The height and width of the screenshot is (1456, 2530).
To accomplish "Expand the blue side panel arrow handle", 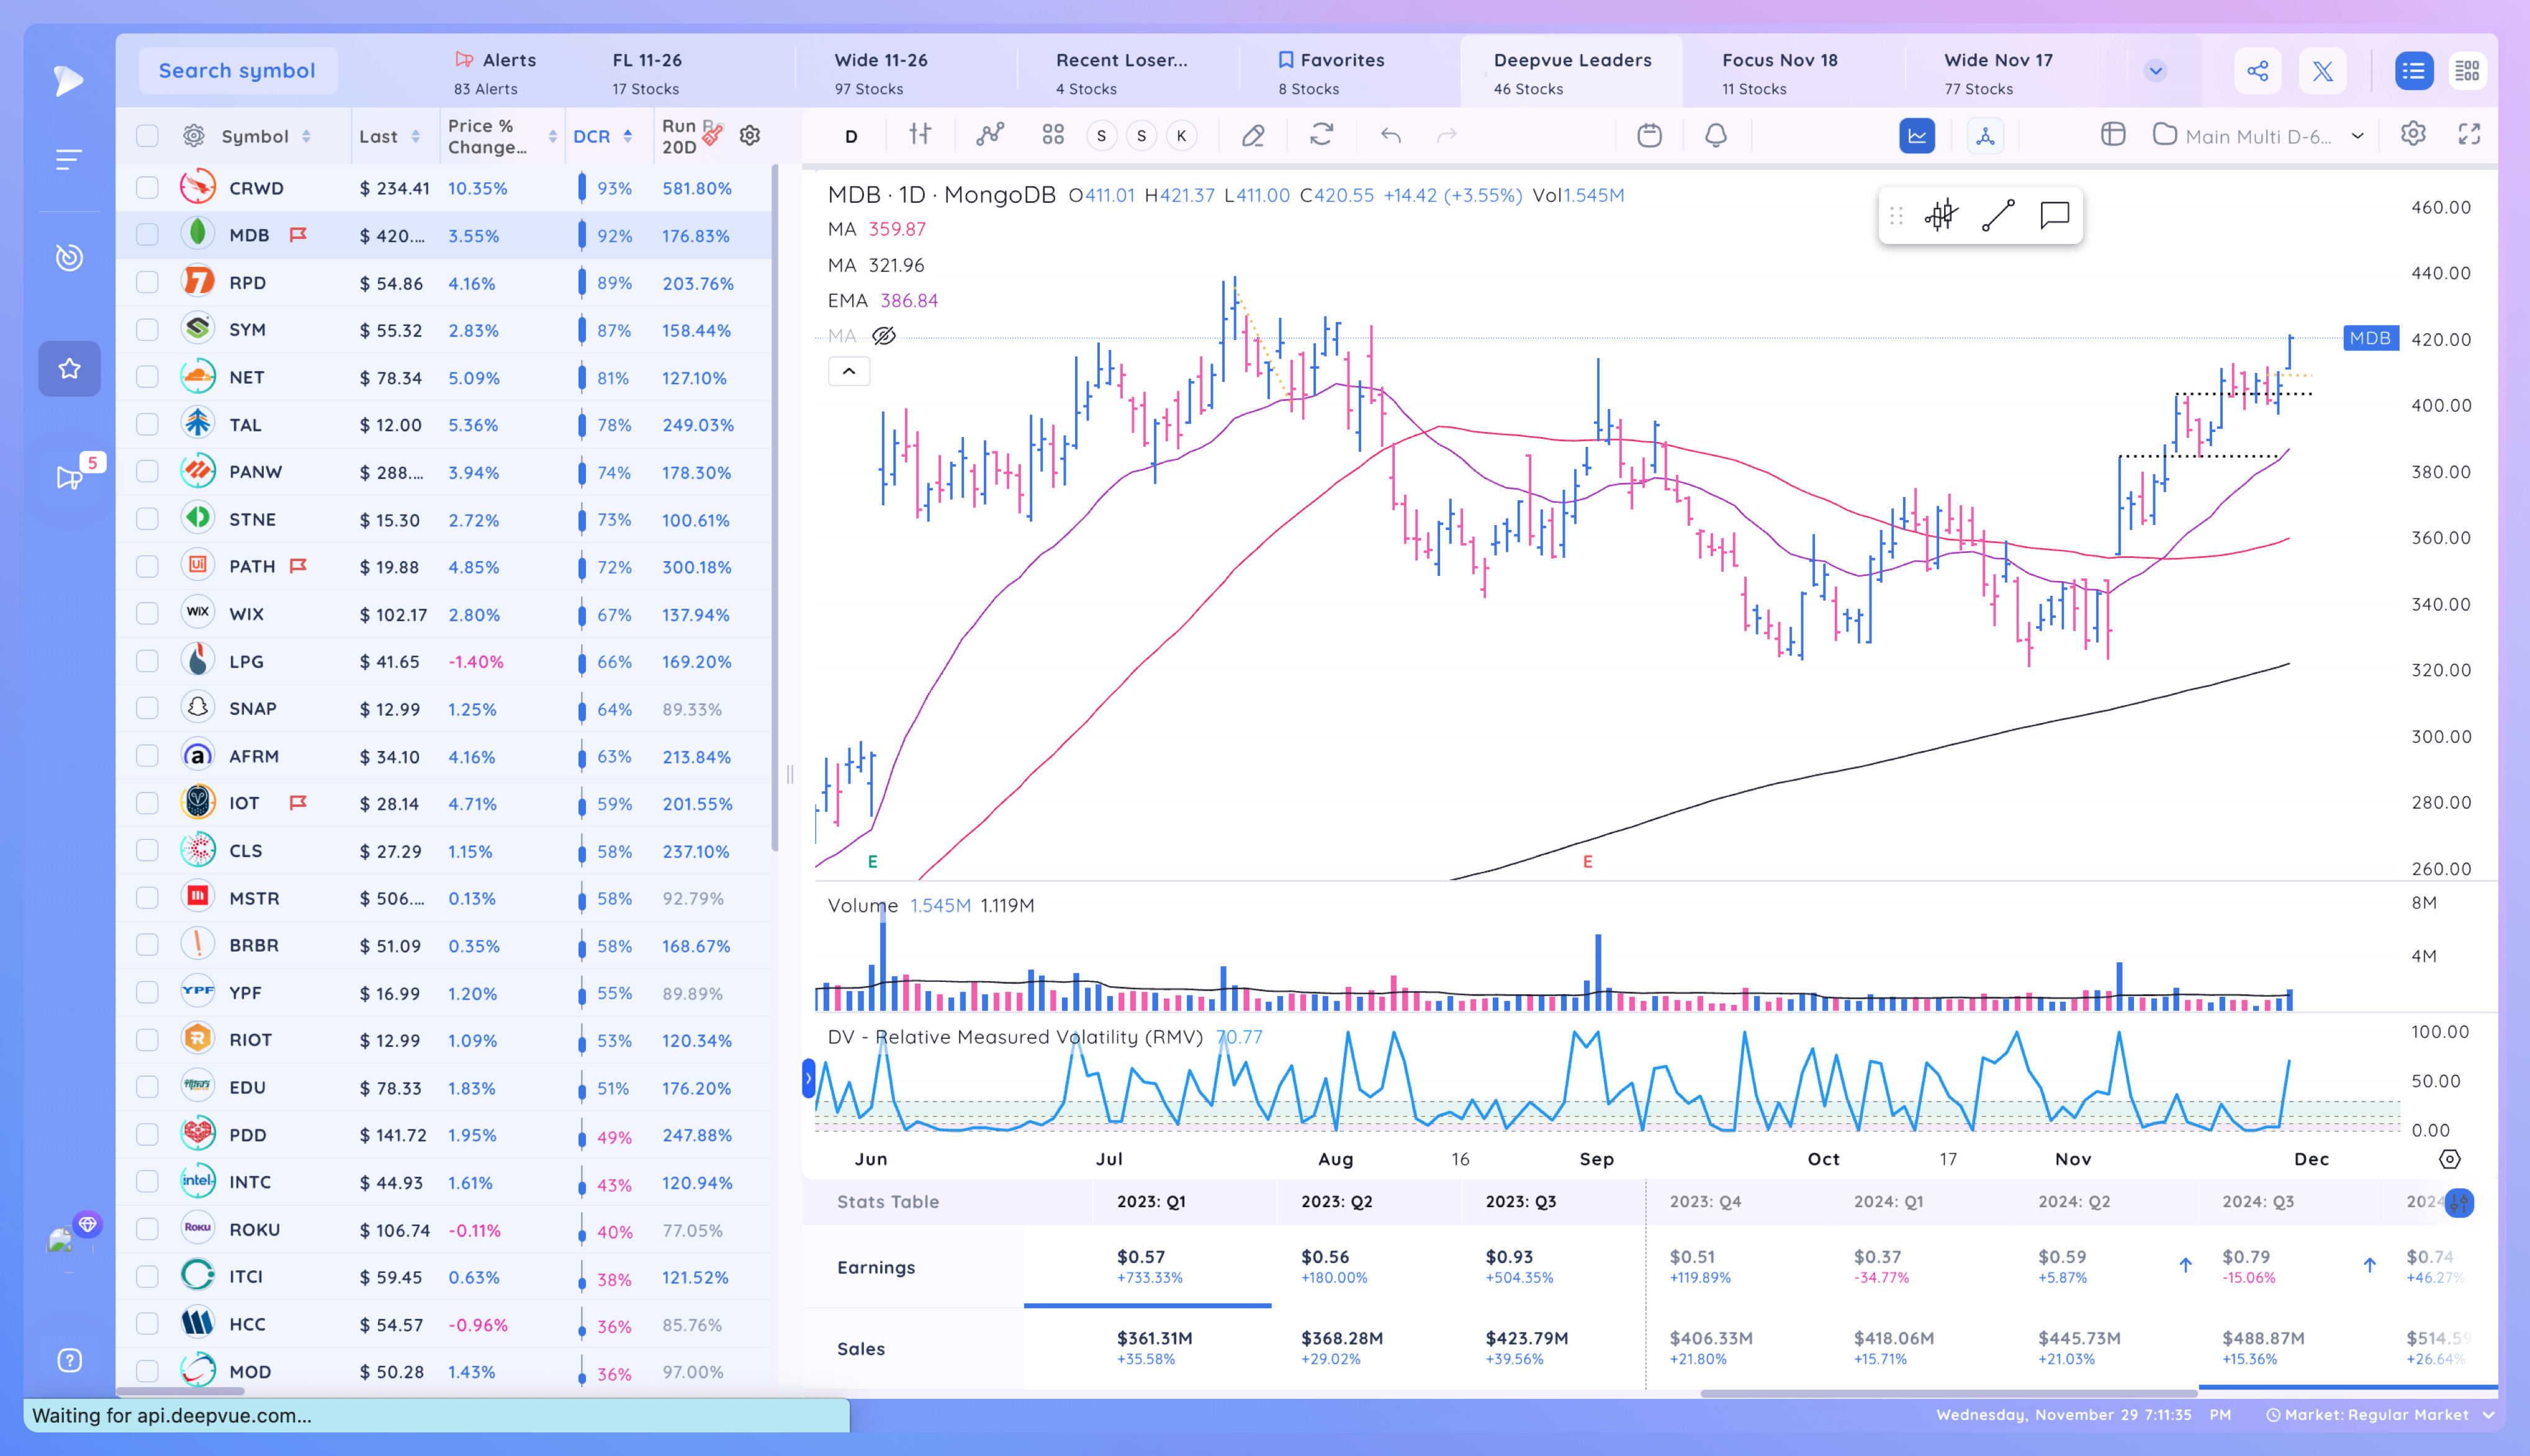I will [808, 1078].
